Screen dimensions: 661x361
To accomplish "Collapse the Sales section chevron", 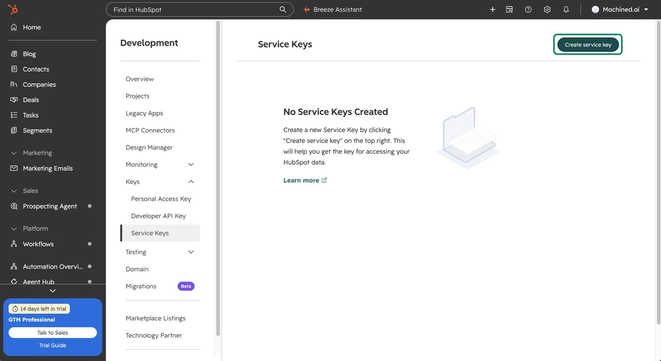I will [x=14, y=191].
